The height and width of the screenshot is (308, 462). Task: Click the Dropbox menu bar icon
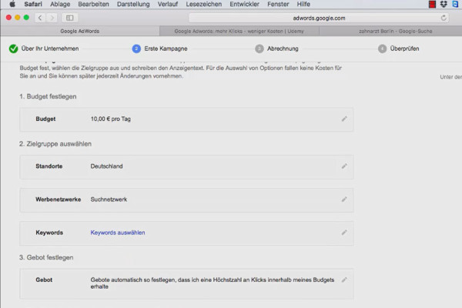coord(444,4)
